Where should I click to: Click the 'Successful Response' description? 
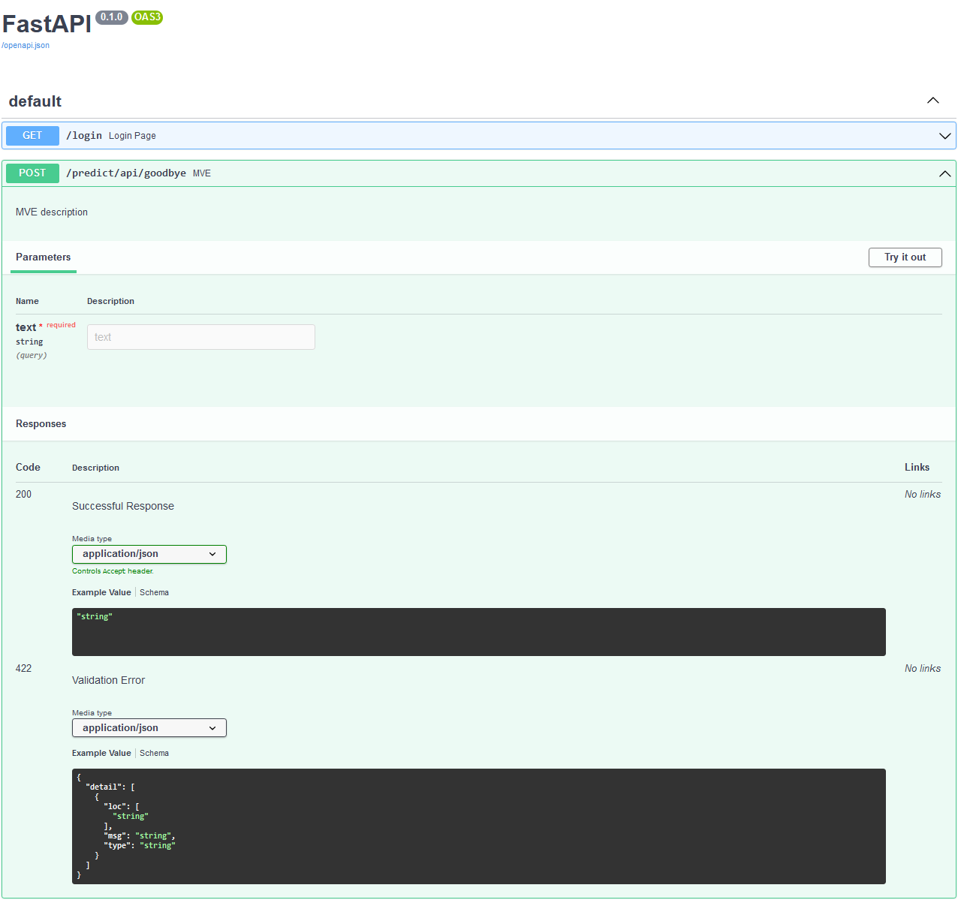(x=123, y=507)
